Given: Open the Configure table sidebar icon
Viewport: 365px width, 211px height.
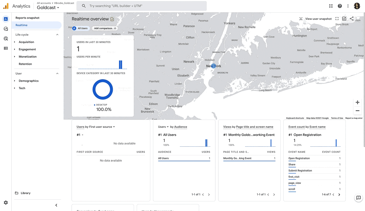Looking at the screenshot, I should (x=6, y=48).
